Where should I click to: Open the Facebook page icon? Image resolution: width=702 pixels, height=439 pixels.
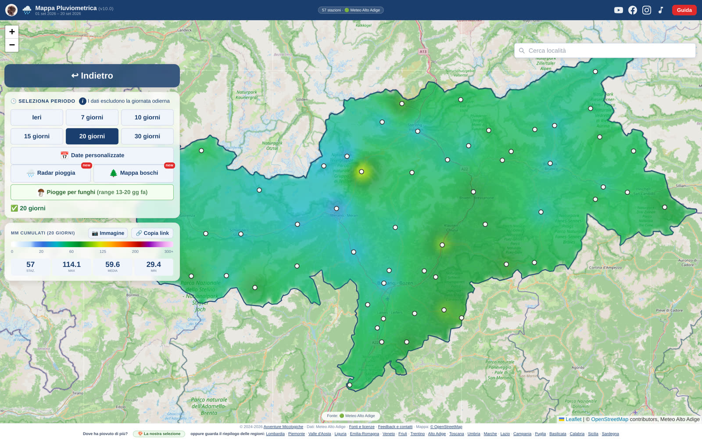point(632,10)
